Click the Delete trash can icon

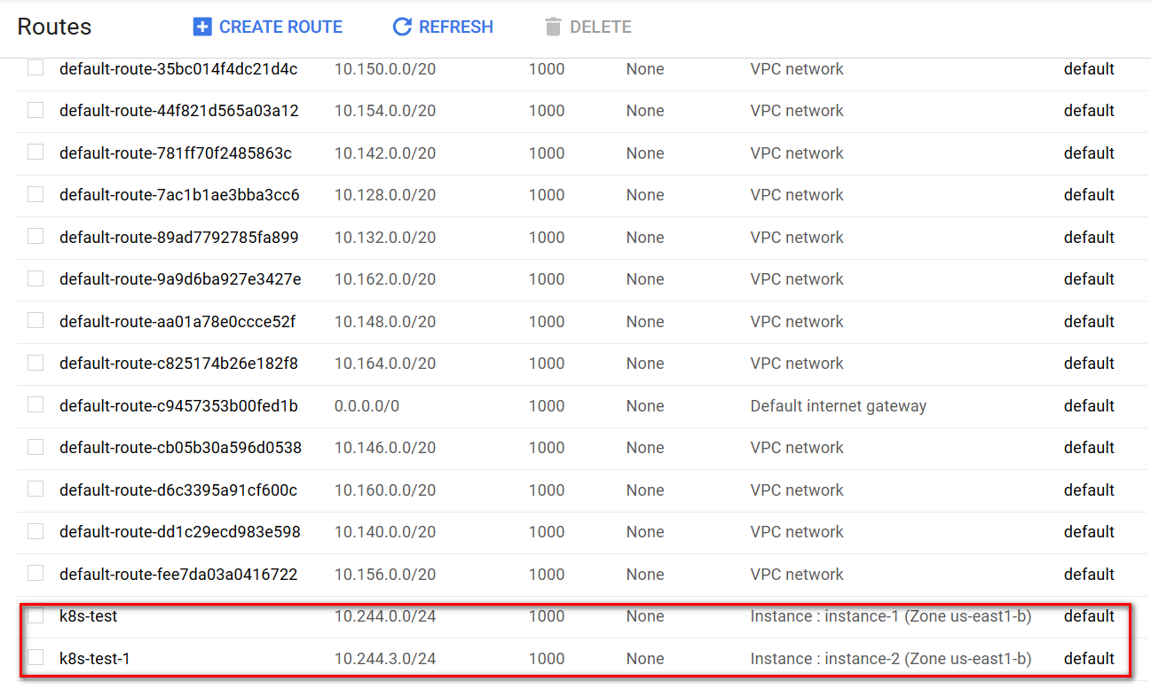coord(553,27)
